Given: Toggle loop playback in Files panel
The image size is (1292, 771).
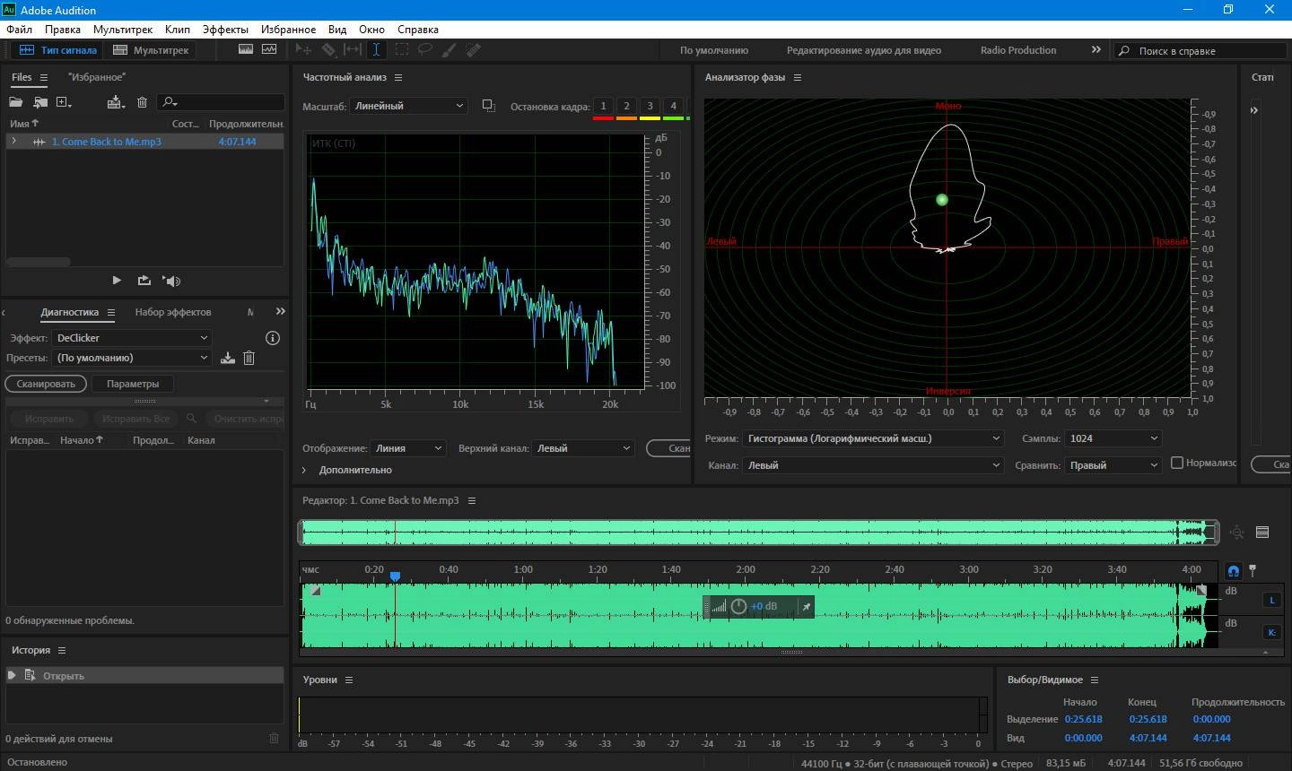Looking at the screenshot, I should click(x=144, y=281).
